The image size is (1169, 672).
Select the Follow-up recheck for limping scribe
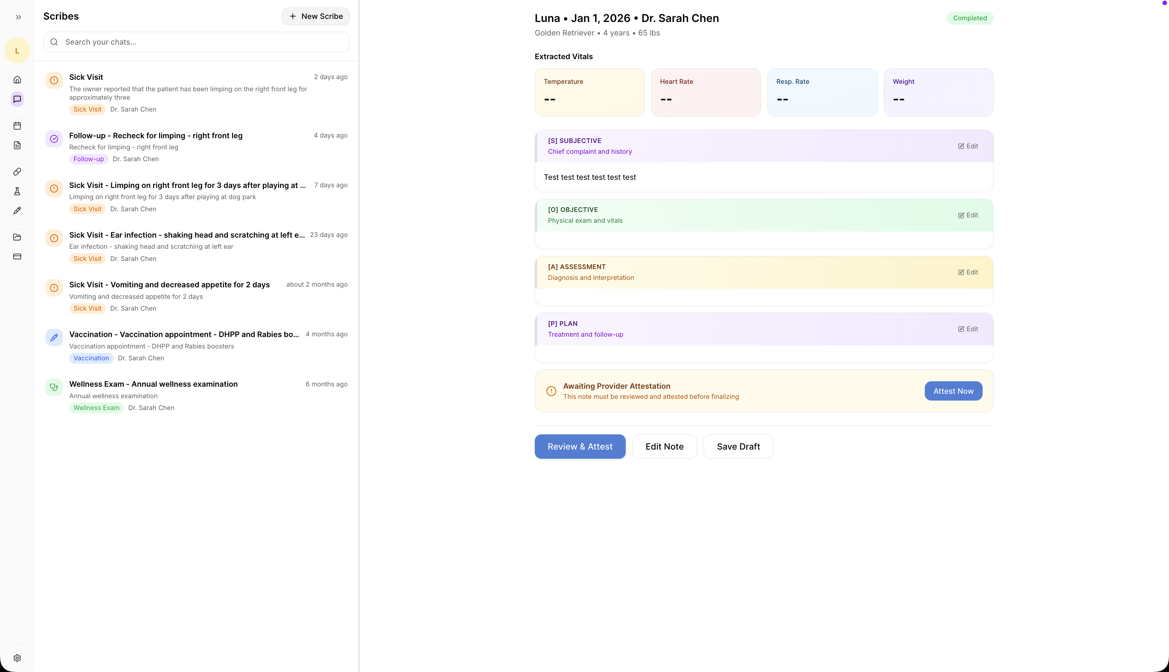pyautogui.click(x=156, y=136)
